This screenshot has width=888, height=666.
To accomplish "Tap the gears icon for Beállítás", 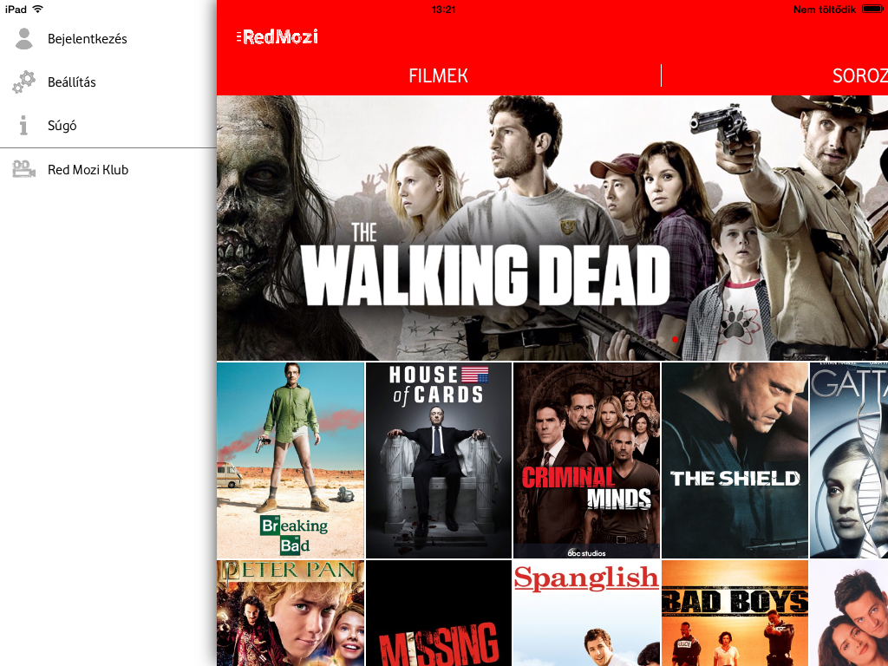I will point(23,82).
